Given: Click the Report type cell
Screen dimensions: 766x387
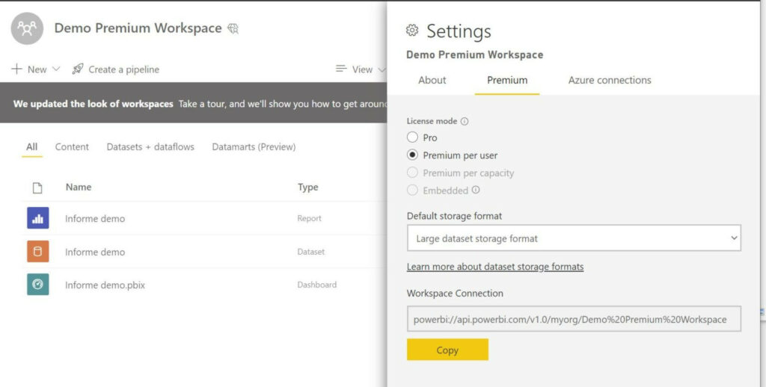Looking at the screenshot, I should coord(309,219).
